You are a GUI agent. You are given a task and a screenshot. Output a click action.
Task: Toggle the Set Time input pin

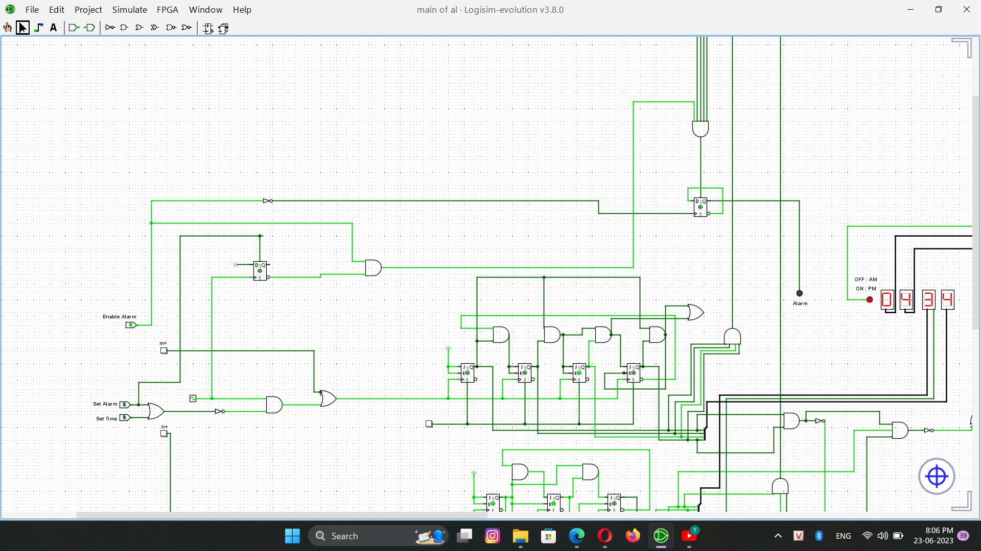[124, 418]
